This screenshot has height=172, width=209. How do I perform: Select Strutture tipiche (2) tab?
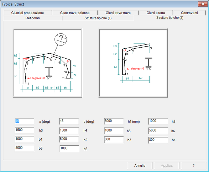170,18
